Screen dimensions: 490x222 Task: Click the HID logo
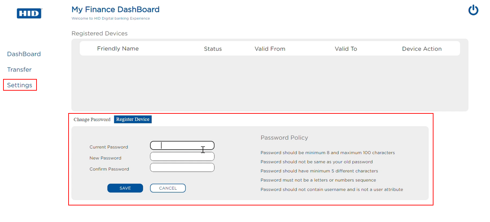coord(29,13)
